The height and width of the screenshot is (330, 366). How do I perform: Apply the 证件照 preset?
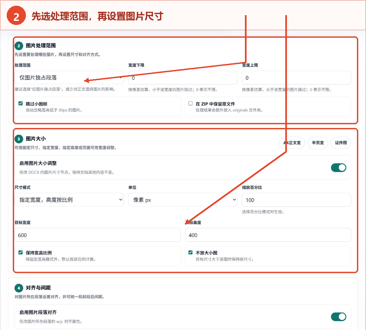[x=341, y=143]
